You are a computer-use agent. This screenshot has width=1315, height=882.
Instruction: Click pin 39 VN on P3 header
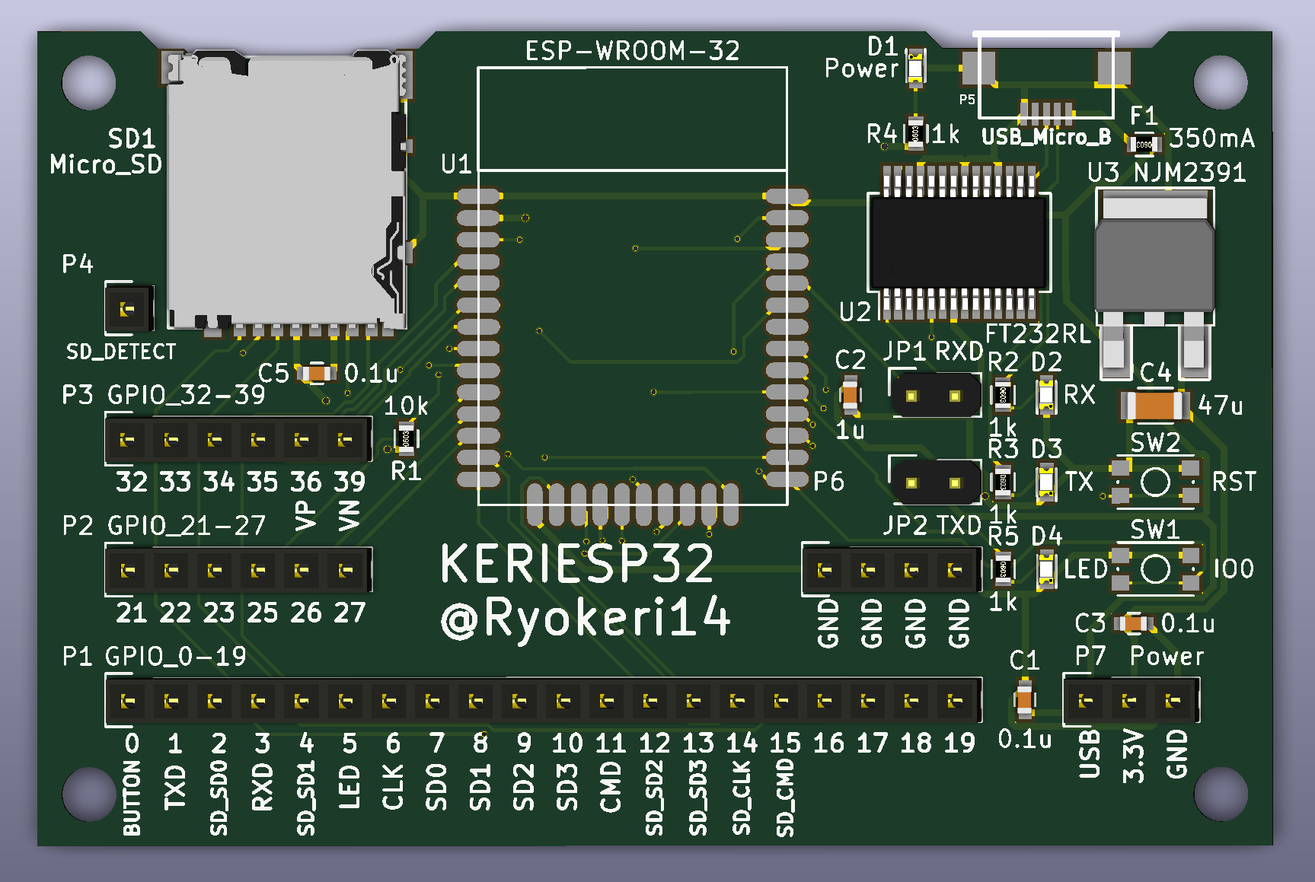point(346,440)
